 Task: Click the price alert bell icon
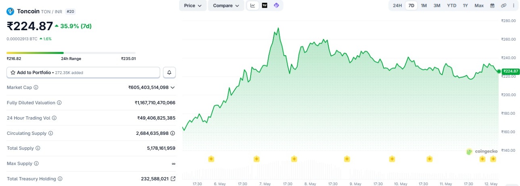169,72
